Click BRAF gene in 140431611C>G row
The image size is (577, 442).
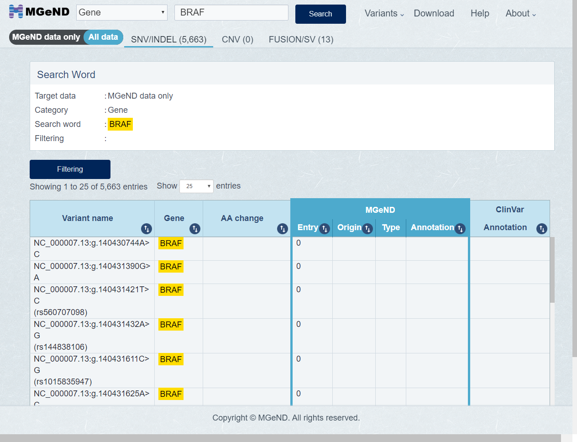(171, 359)
